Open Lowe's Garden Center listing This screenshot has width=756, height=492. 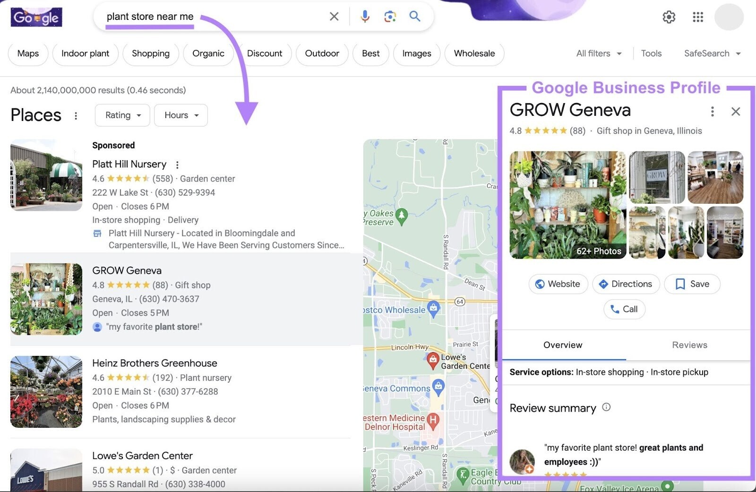[x=142, y=456]
